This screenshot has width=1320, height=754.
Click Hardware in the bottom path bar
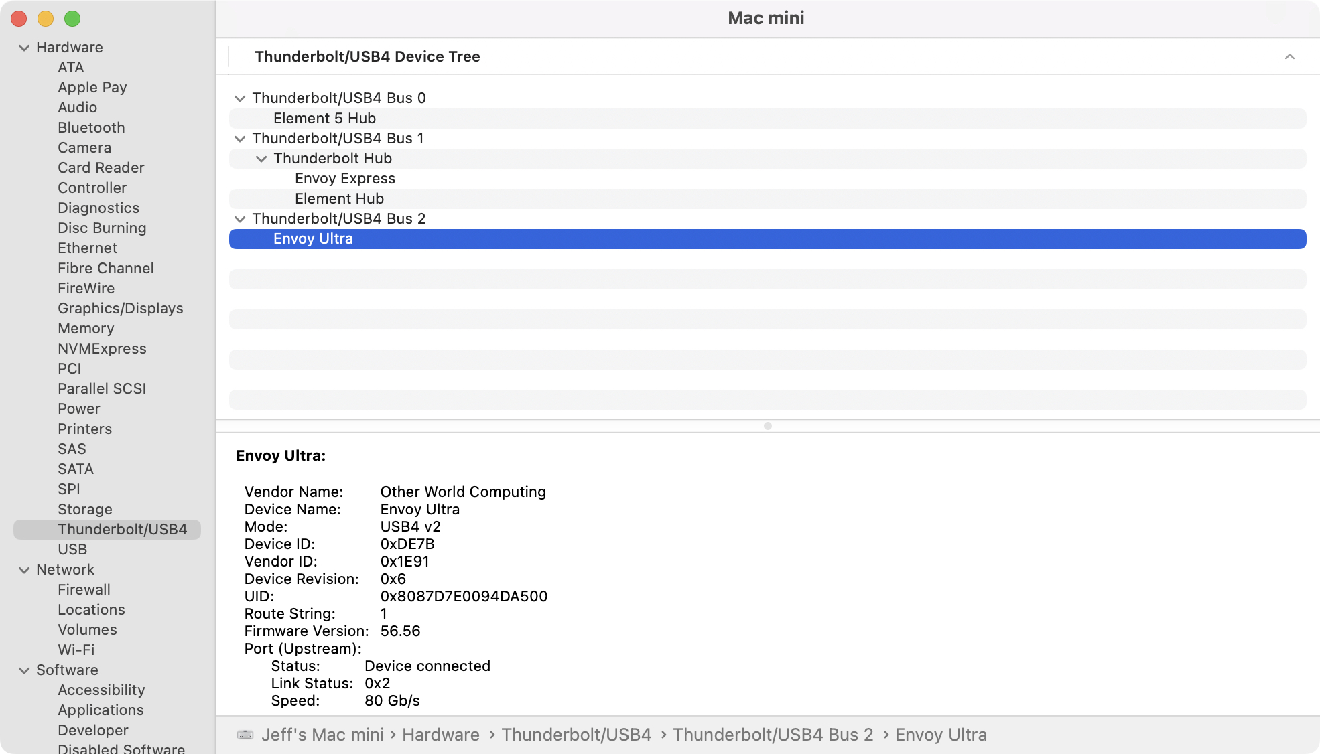click(x=440, y=735)
